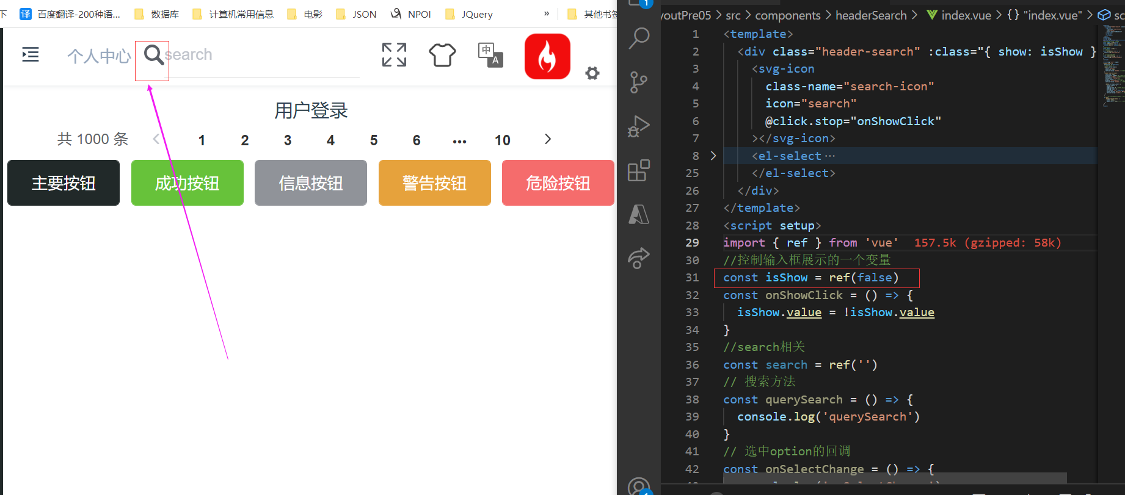Open the 百度翻译 bookmark
Screen dimensions: 1125x495
(70, 14)
